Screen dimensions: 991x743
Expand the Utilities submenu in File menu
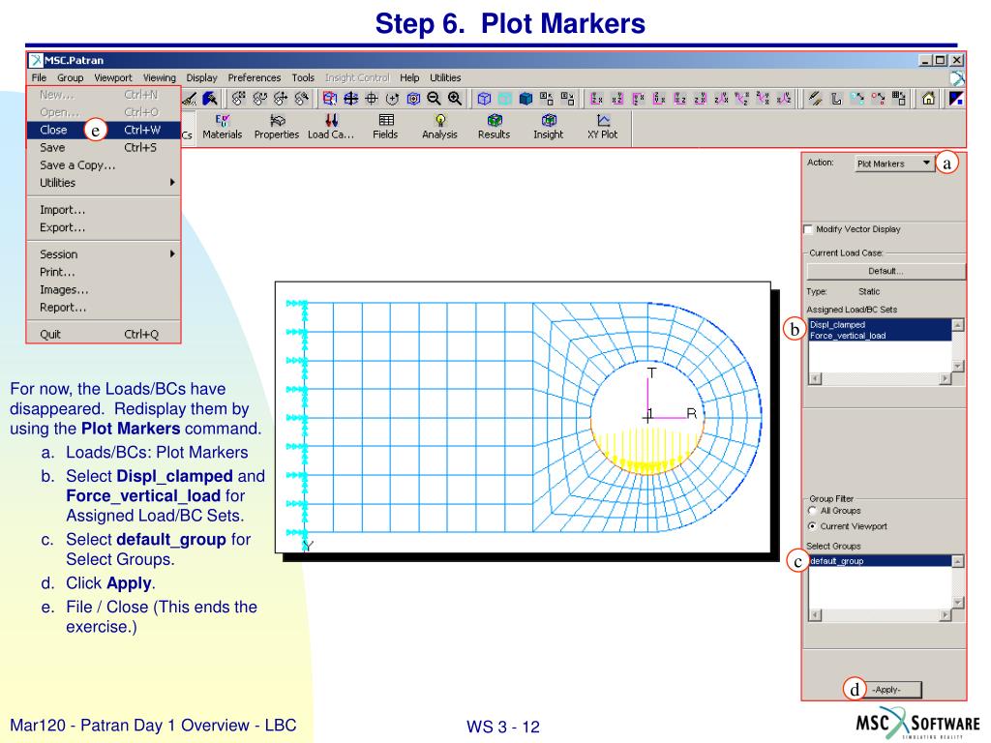[103, 183]
